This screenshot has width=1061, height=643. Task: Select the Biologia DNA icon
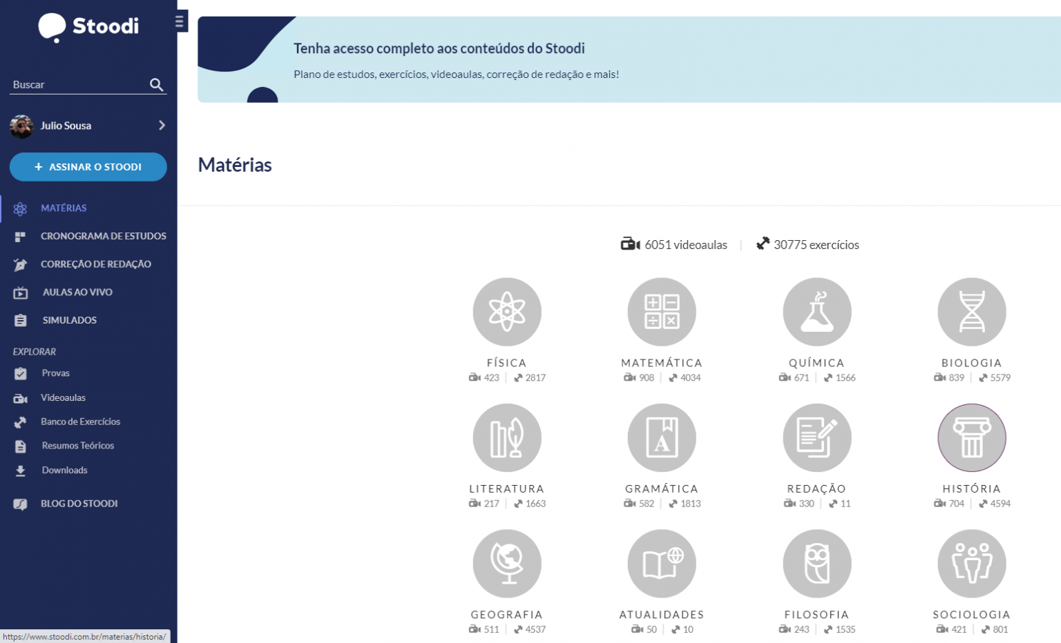point(972,312)
